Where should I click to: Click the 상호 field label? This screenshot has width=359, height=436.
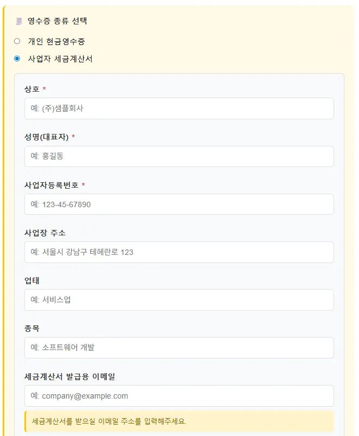coord(31,88)
